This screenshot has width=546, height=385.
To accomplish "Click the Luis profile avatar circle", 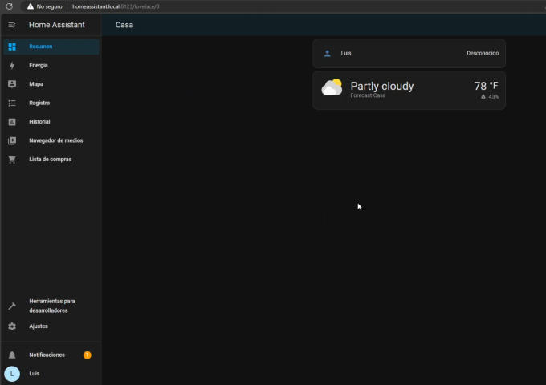I will point(12,374).
